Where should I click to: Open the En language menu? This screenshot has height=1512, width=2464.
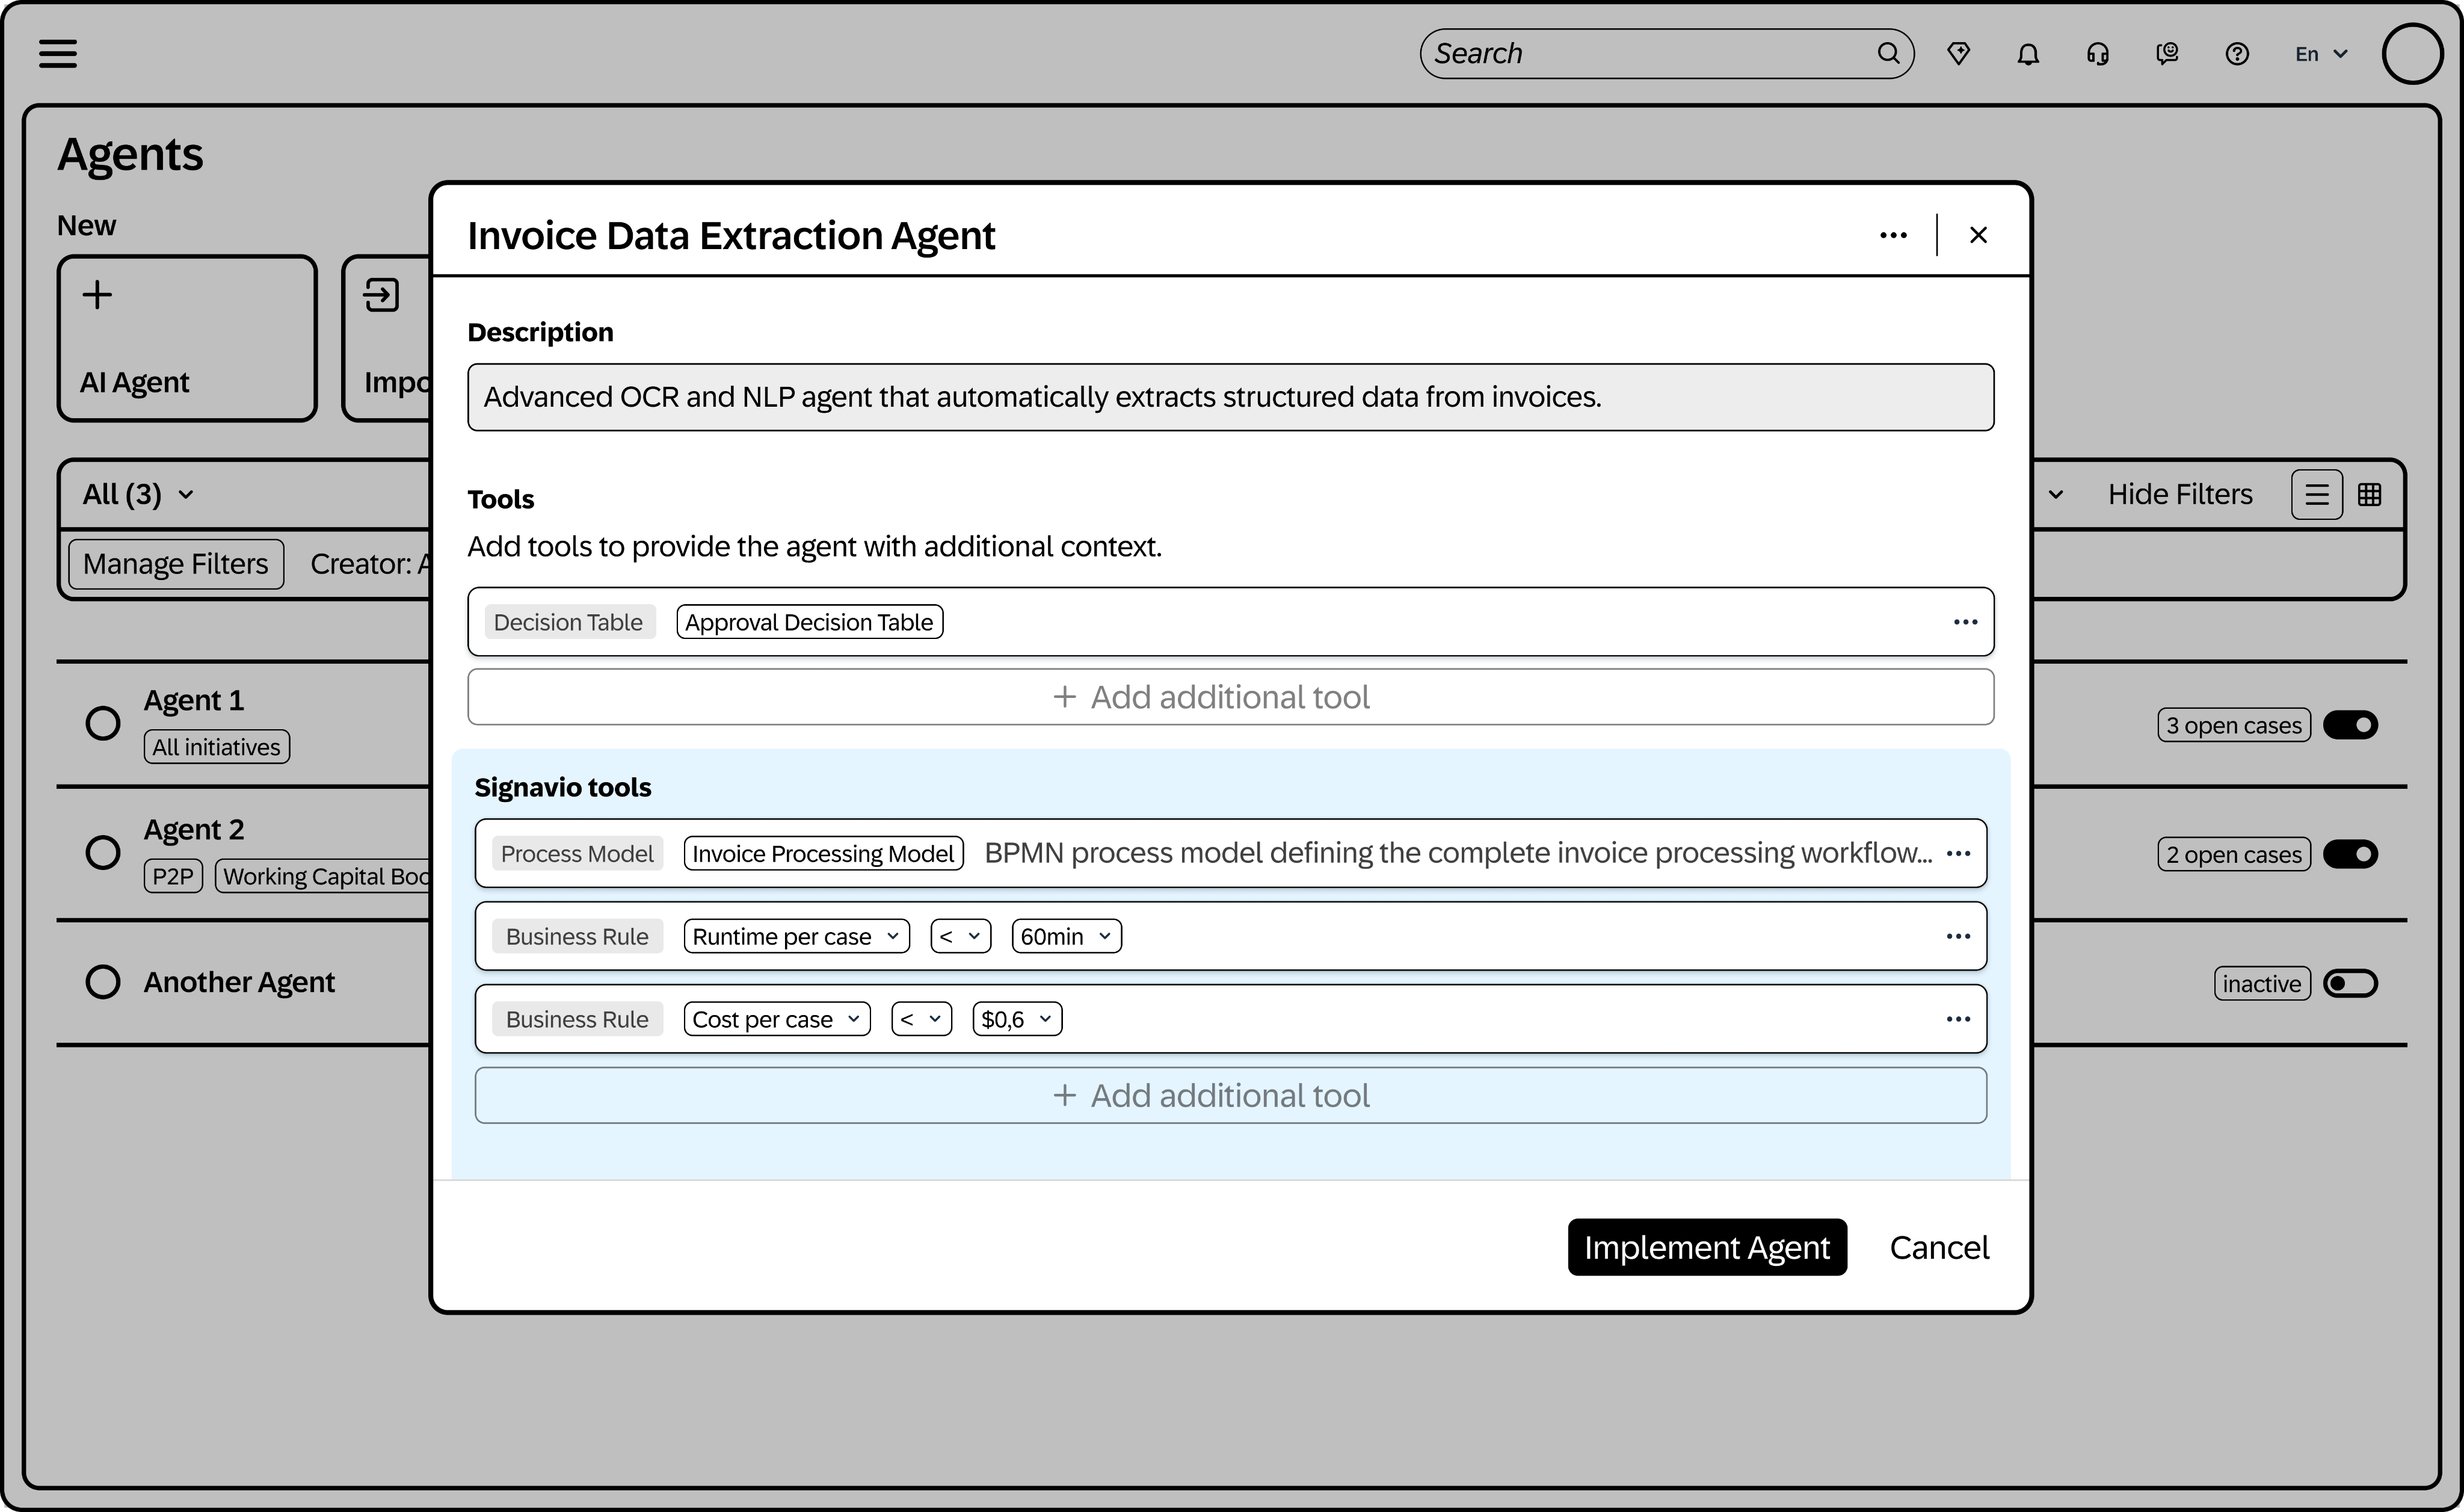coord(2320,54)
